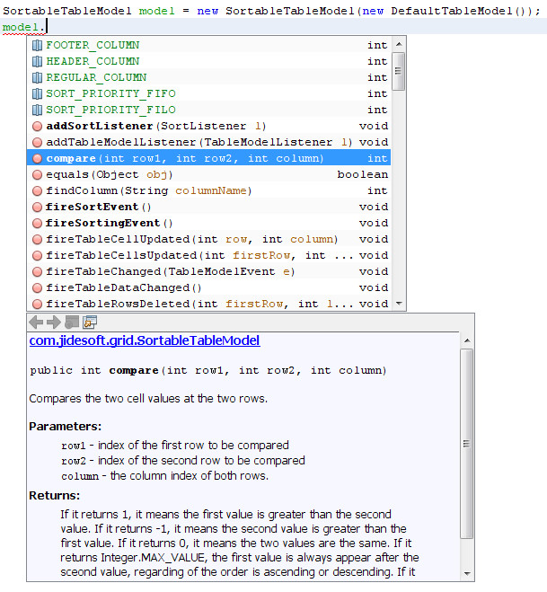The image size is (547, 592).
Task: Click the documentation pane scroll-down arrow
Action: (466, 573)
